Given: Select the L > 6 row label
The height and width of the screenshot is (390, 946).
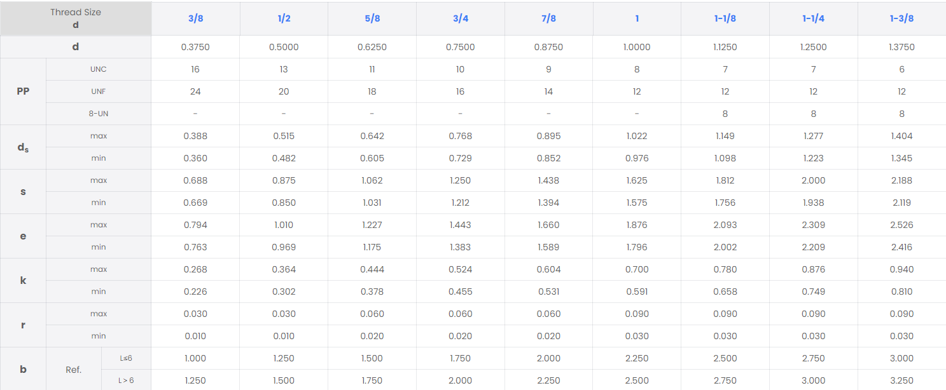Looking at the screenshot, I should (126, 380).
